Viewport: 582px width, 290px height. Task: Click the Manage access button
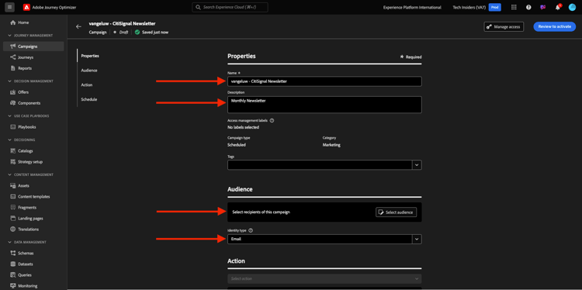coord(504,26)
